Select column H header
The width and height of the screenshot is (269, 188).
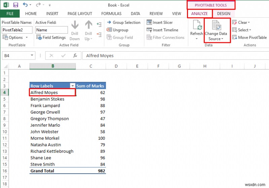click(x=205, y=66)
